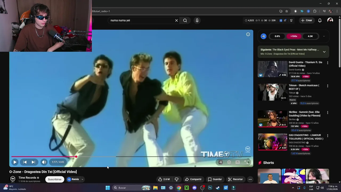The width and height of the screenshot is (341, 192).
Task: Open the Windows Start menu
Action: pyautogui.click(x=108, y=188)
